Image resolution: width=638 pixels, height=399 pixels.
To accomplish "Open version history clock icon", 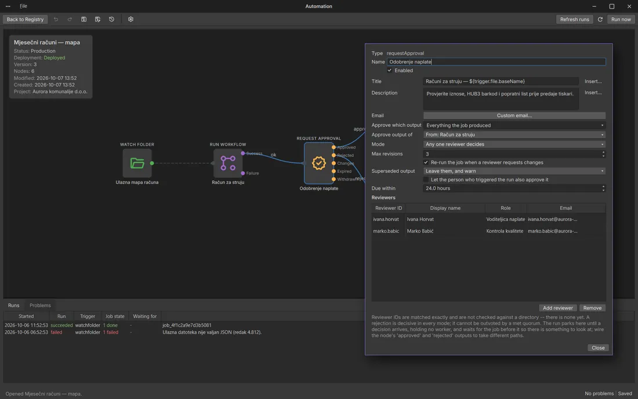I will point(111,19).
